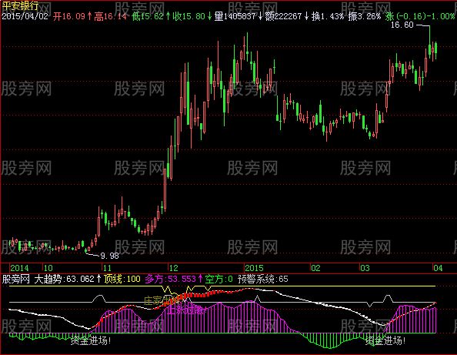Click the turnover rate 换1.43%
The height and width of the screenshot is (355, 457).
pyautogui.click(x=328, y=16)
